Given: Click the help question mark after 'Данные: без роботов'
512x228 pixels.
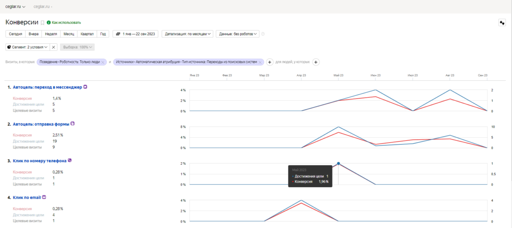Looking at the screenshot, I should coord(263,34).
